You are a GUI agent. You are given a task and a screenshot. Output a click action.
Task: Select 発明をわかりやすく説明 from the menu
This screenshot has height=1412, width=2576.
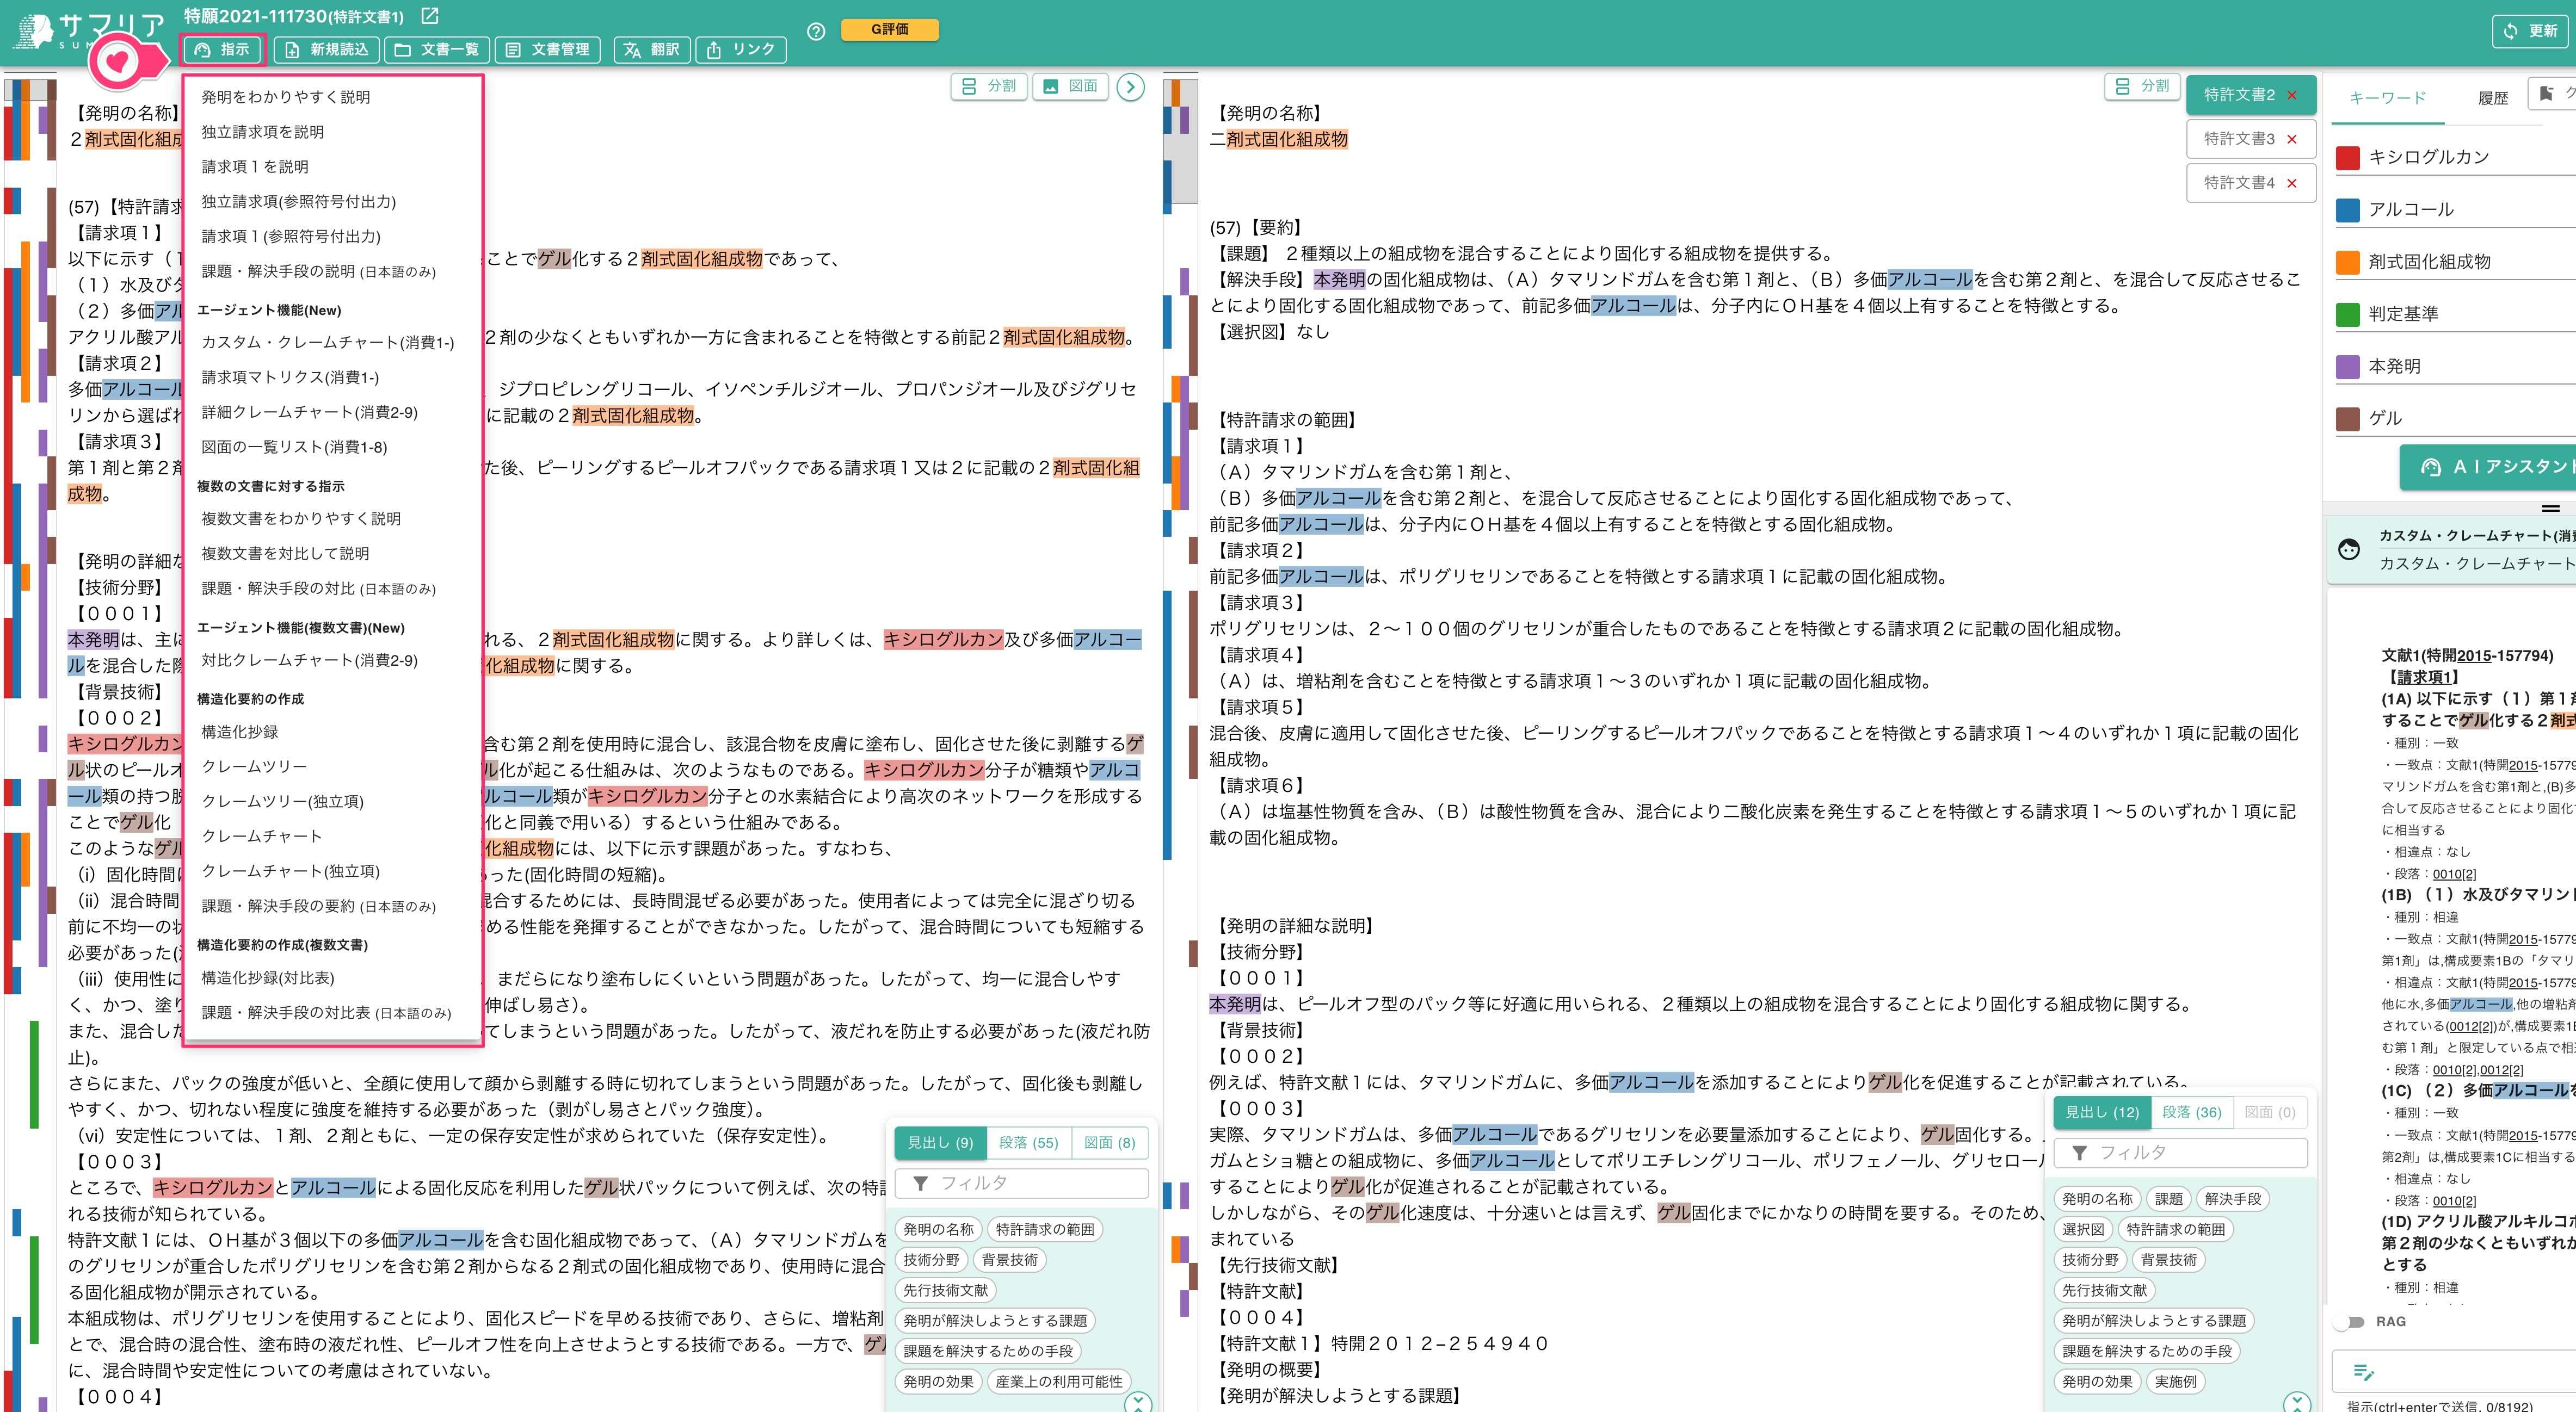pyautogui.click(x=287, y=97)
